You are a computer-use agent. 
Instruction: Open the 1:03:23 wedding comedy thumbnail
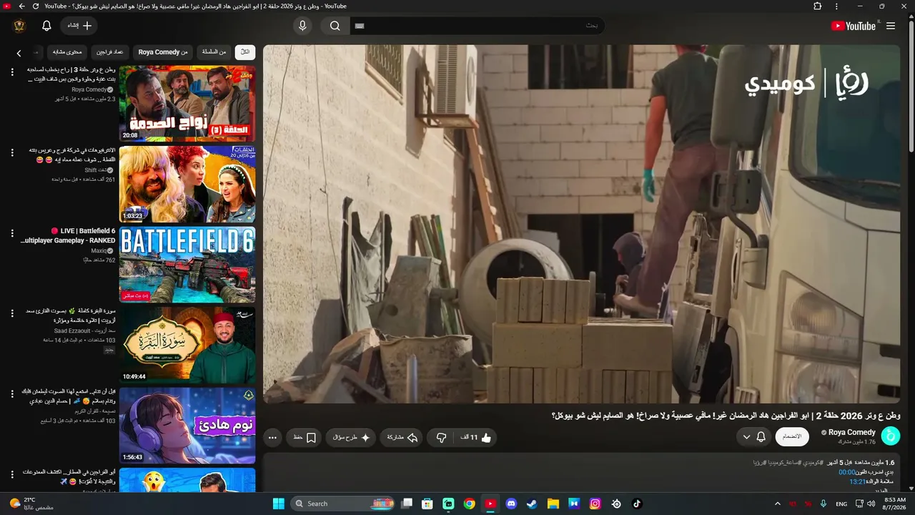tap(187, 185)
